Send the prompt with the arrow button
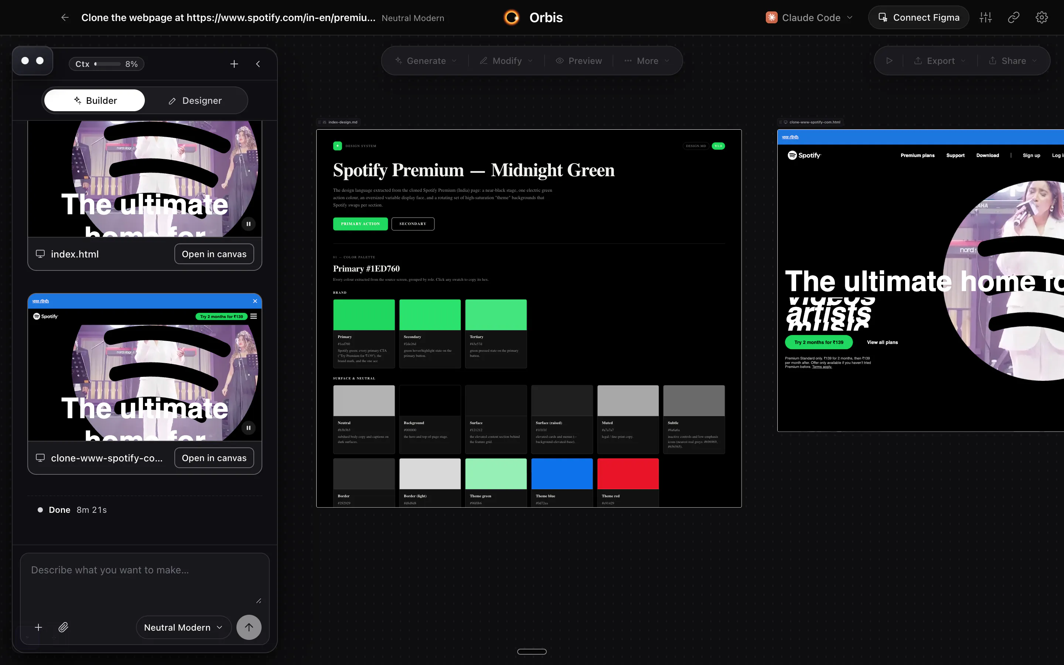Screen dimensions: 1064x665 [249, 627]
